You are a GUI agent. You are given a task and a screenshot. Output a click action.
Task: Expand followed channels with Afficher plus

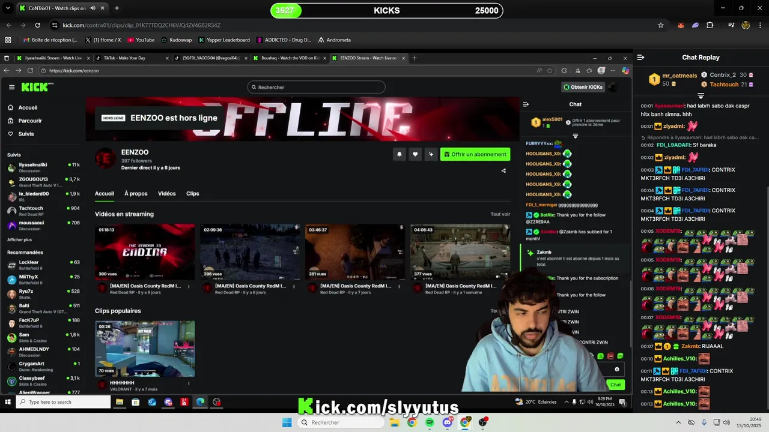[x=19, y=239]
